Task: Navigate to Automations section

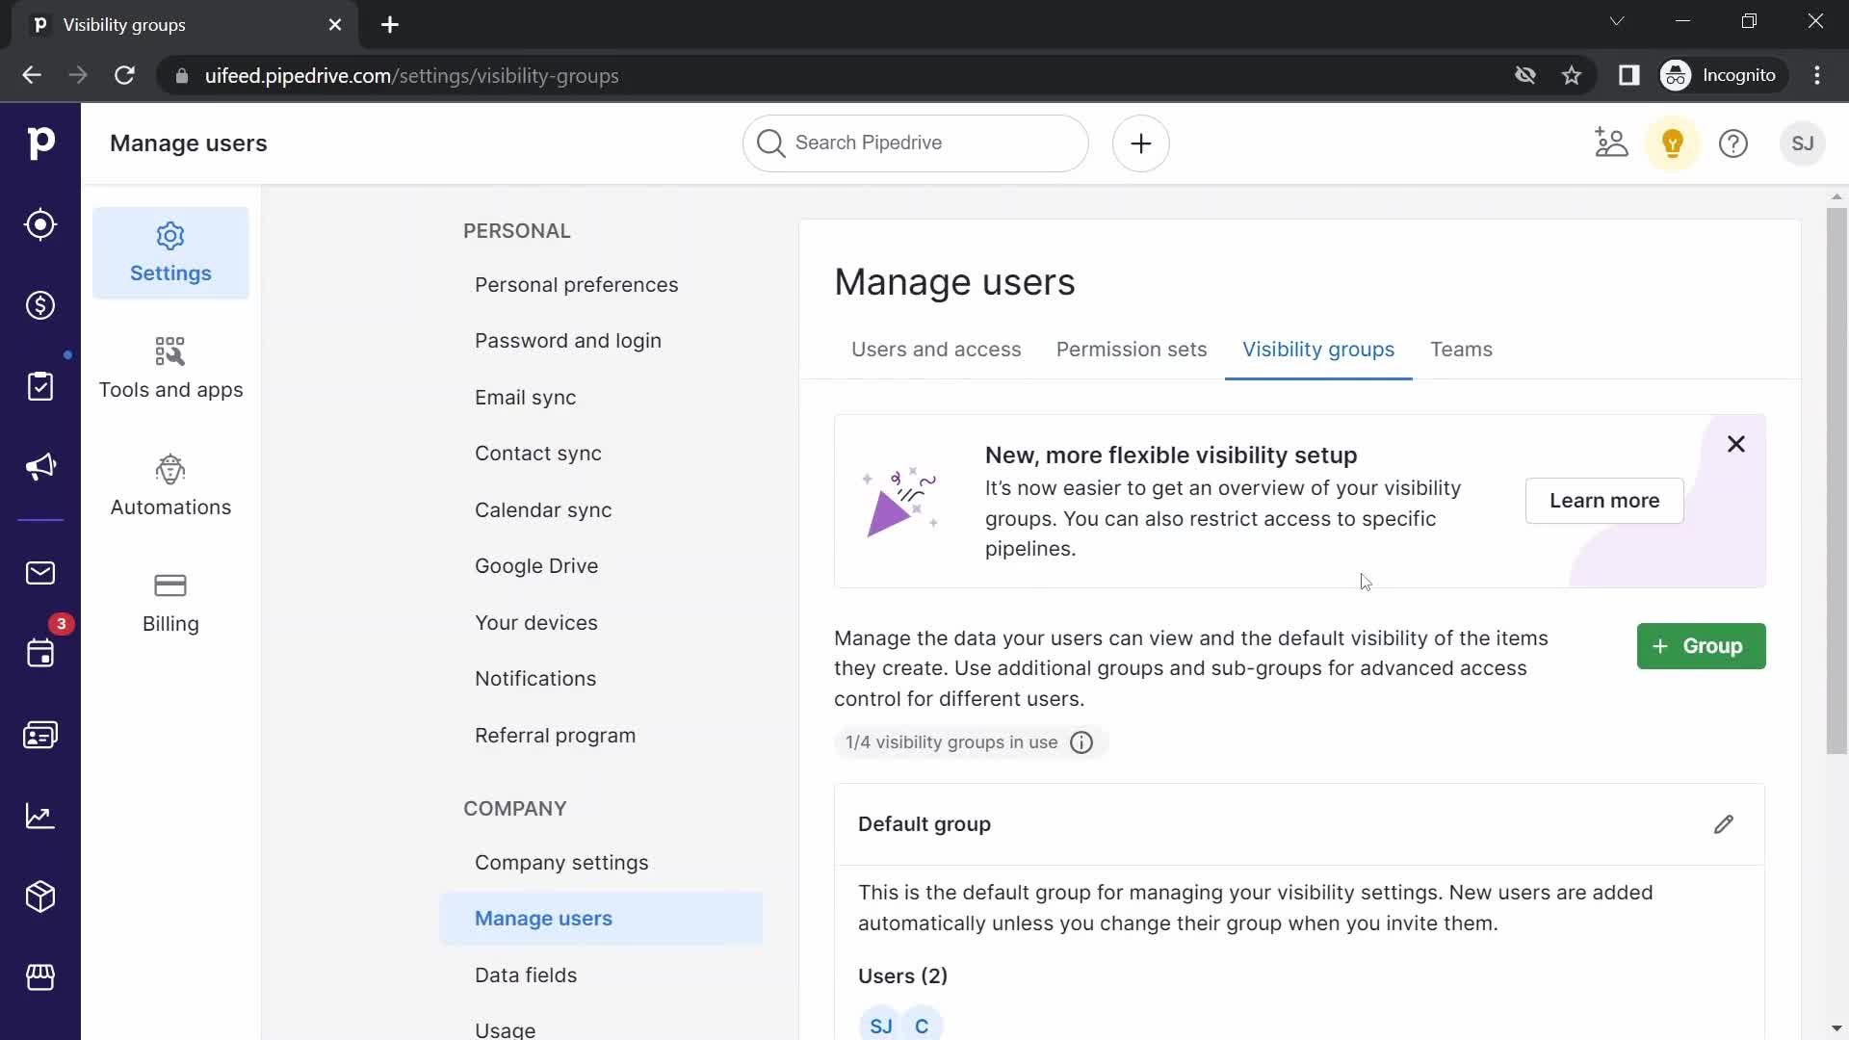Action: (x=171, y=485)
